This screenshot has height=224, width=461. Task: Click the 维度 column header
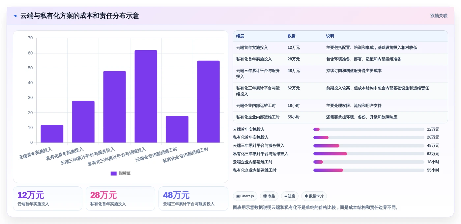pos(240,36)
